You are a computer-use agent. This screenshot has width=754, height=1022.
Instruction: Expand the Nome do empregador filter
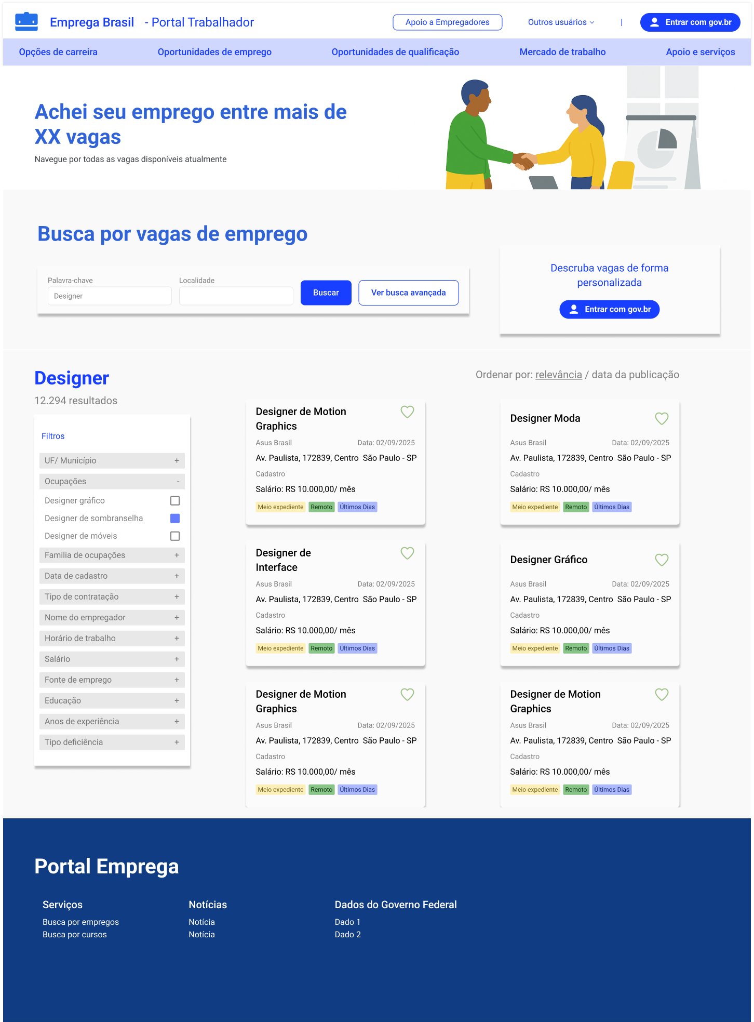[x=112, y=617]
